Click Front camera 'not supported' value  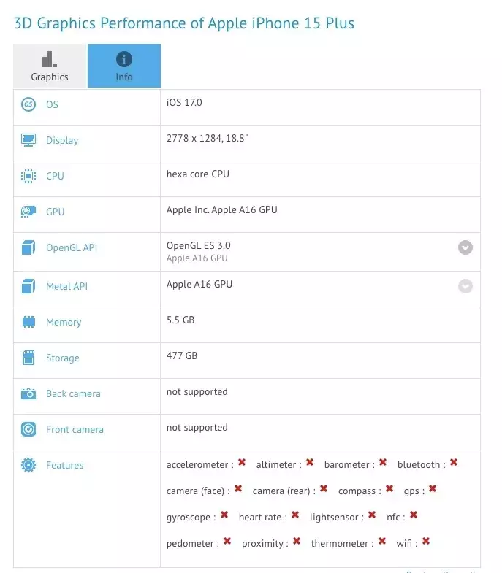pyautogui.click(x=197, y=428)
